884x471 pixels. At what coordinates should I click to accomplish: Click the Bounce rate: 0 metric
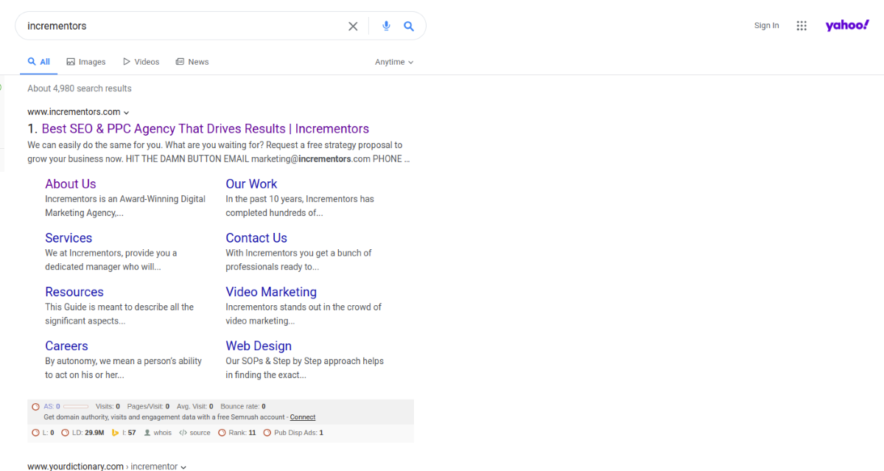[243, 406]
